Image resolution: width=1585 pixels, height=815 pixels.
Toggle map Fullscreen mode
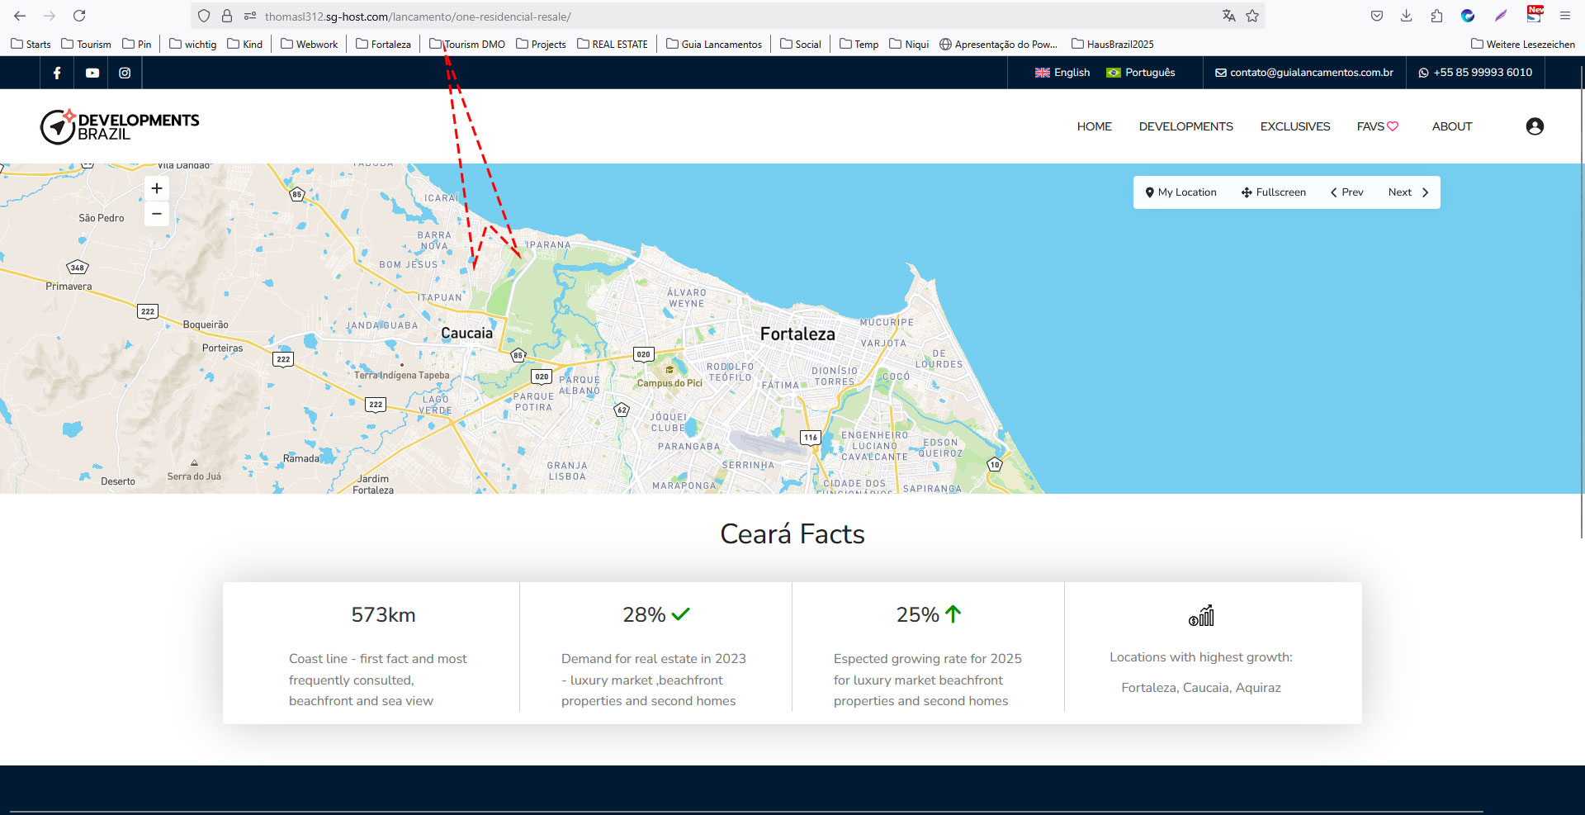tap(1273, 192)
